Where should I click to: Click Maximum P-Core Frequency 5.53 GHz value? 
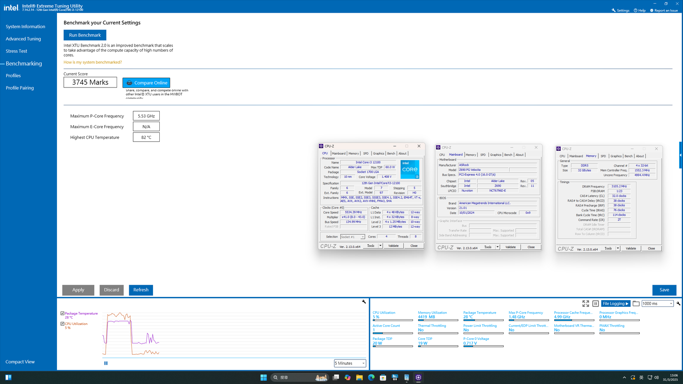coord(146,116)
